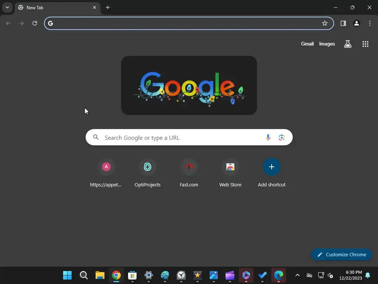Open the tab search dropdown arrow
This screenshot has height=284, width=378.
[7, 7]
